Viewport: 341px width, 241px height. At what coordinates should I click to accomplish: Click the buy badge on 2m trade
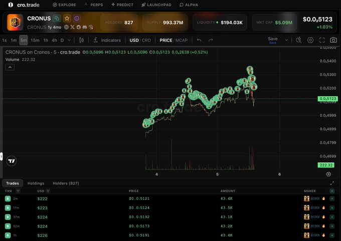(8, 198)
